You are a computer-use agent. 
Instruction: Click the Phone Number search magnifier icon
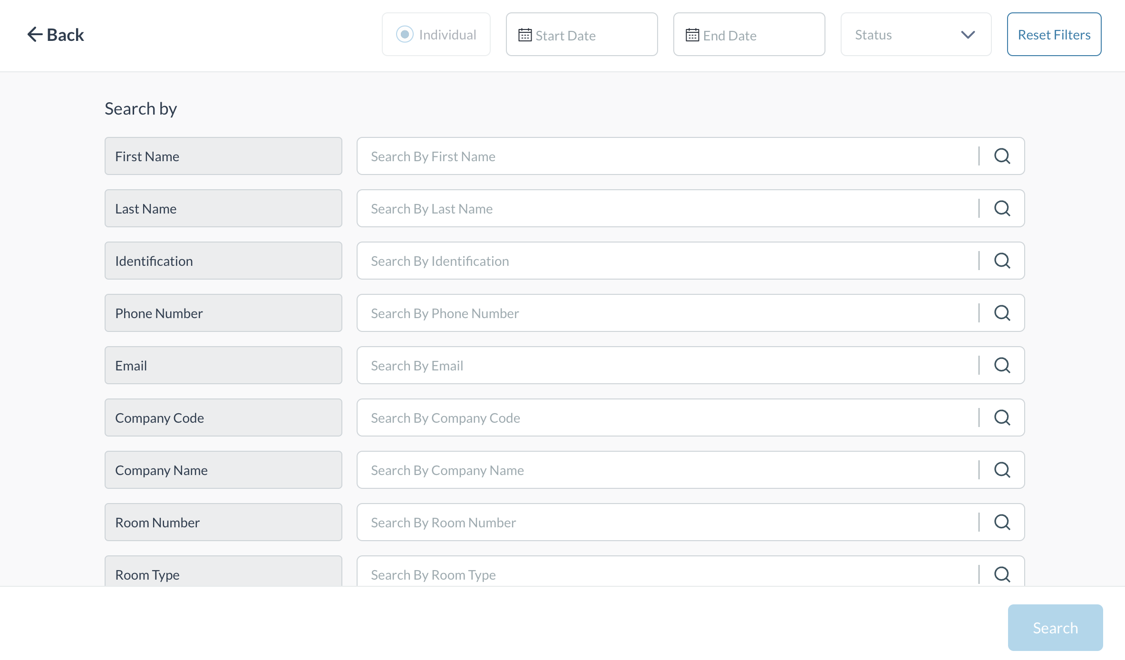(1002, 313)
